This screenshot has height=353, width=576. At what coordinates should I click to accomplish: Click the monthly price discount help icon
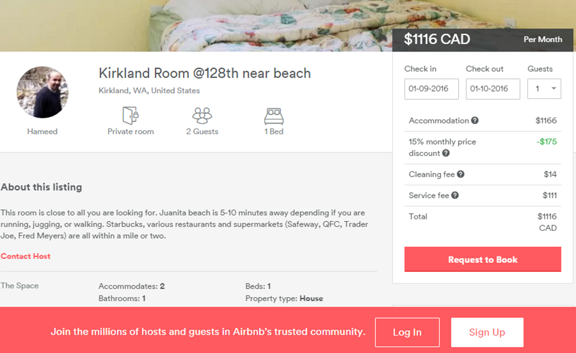[x=446, y=153]
